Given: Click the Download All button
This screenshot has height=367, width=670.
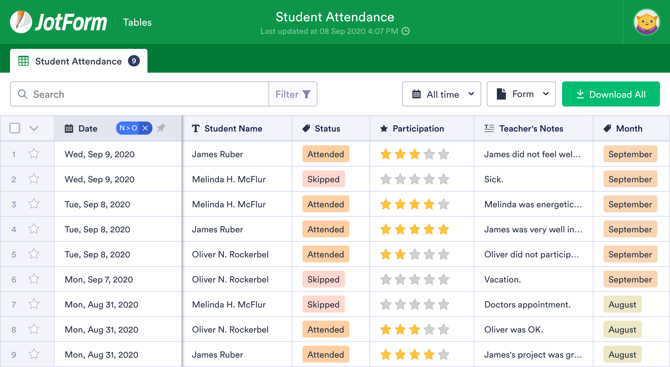Looking at the screenshot, I should click(611, 94).
